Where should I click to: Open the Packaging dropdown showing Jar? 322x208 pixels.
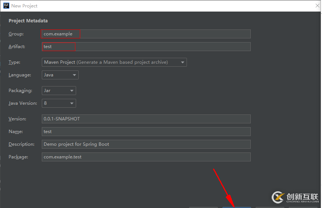tap(59, 91)
